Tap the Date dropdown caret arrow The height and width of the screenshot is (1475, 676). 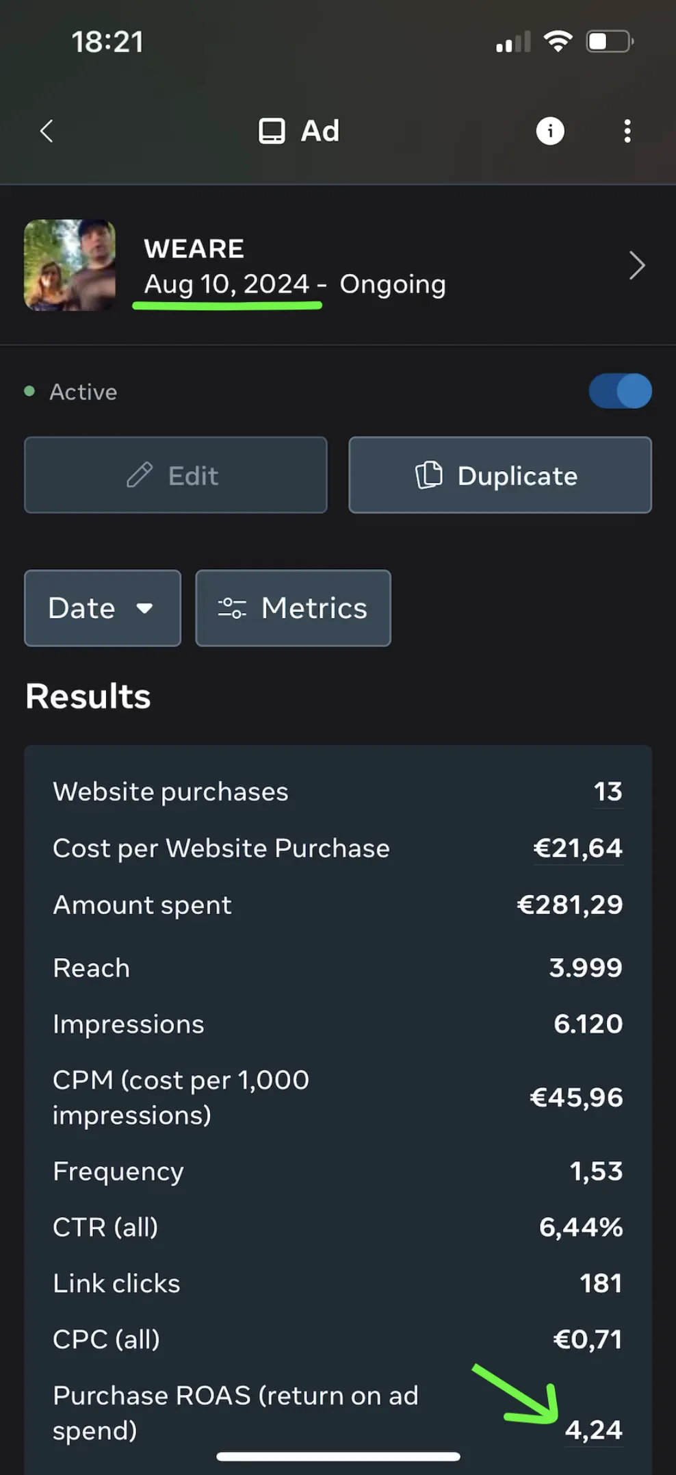144,608
